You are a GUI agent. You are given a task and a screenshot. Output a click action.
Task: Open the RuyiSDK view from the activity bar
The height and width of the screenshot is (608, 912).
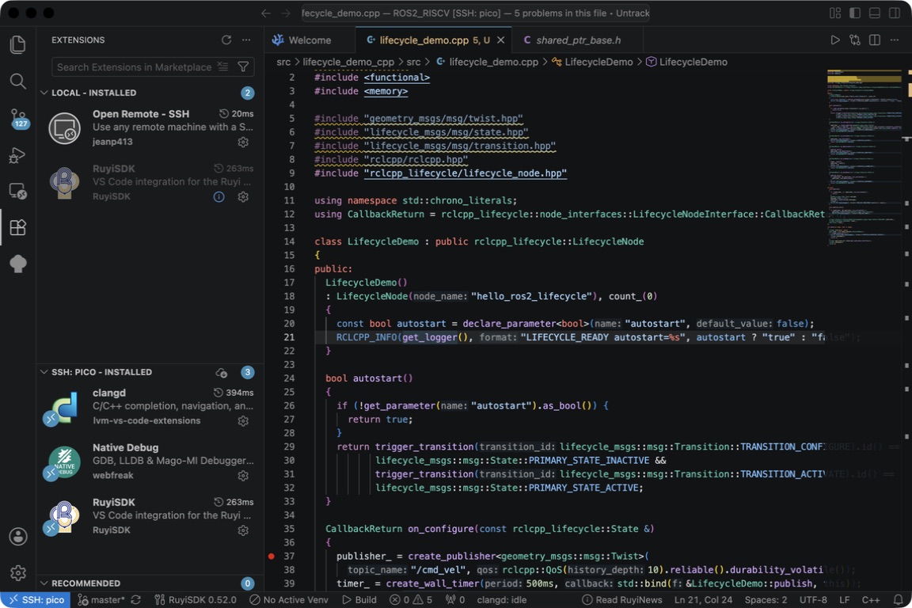point(18,264)
